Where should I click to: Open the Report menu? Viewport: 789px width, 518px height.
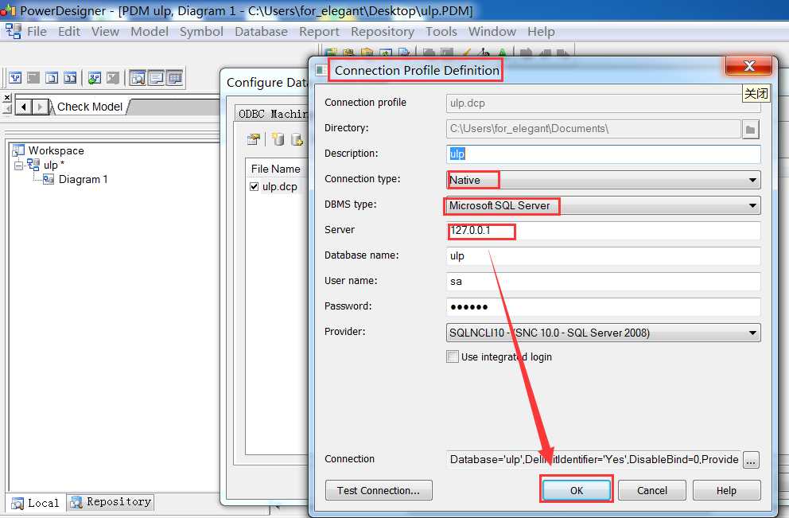point(319,31)
